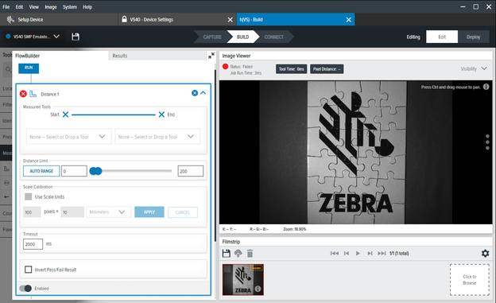
Task: Open the Start tool selection dropdown
Action: [x=69, y=137]
